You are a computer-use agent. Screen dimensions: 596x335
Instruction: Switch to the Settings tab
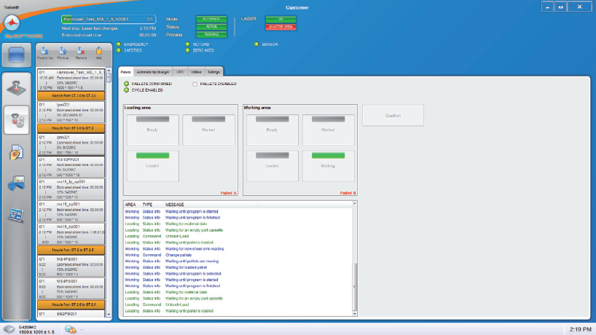[x=214, y=72]
